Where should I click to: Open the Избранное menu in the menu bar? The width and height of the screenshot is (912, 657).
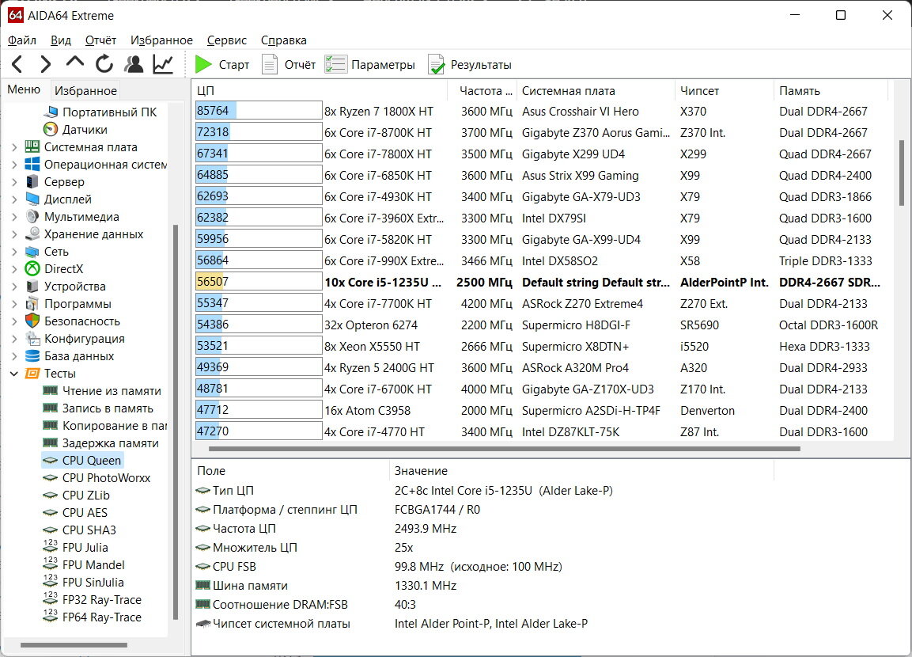pyautogui.click(x=161, y=40)
